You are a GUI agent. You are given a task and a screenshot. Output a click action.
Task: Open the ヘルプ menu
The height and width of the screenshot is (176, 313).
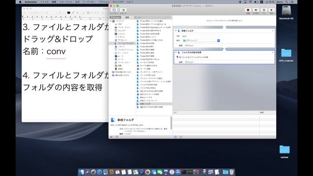(x=130, y=2)
